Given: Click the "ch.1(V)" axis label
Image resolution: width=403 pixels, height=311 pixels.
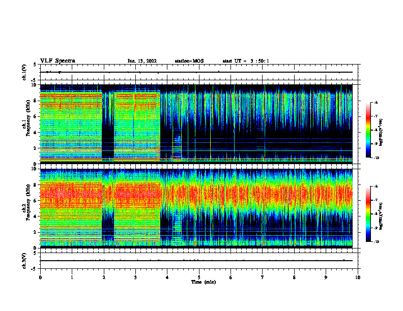Looking at the screenshot, I should click(x=24, y=72).
